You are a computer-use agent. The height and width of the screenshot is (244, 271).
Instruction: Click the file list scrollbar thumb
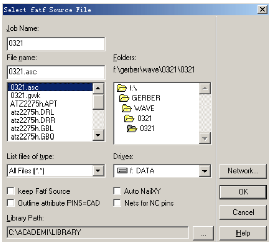pos(98,102)
